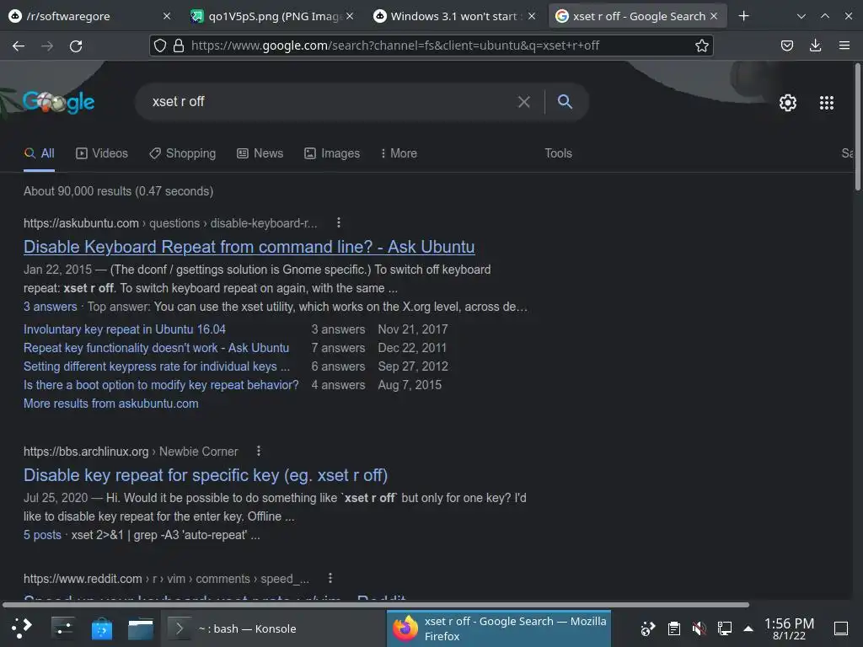Click the Google search input field
The image size is (863, 647).
tap(330, 102)
